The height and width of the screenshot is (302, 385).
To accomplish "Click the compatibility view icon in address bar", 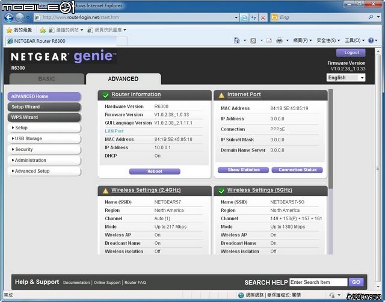I will tap(244, 17).
